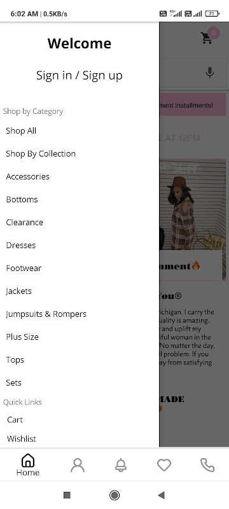Tap Android back navigation button
The width and height of the screenshot is (229, 509).
pos(161,495)
